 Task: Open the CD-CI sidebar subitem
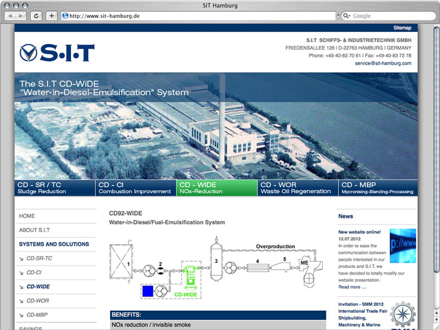[x=34, y=272]
